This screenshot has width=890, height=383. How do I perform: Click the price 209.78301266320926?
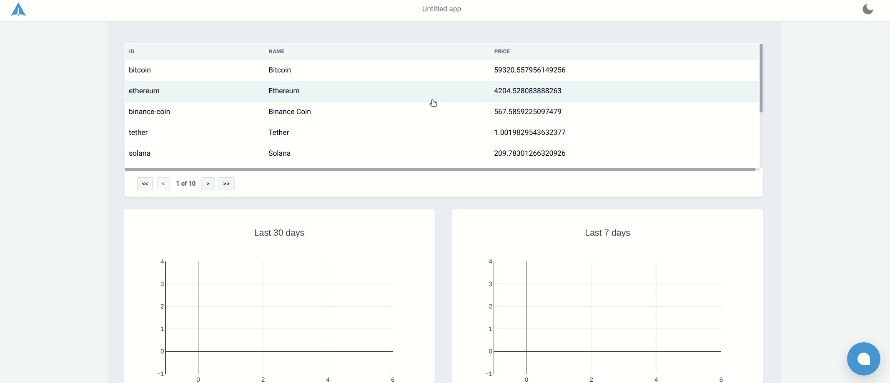(x=530, y=153)
